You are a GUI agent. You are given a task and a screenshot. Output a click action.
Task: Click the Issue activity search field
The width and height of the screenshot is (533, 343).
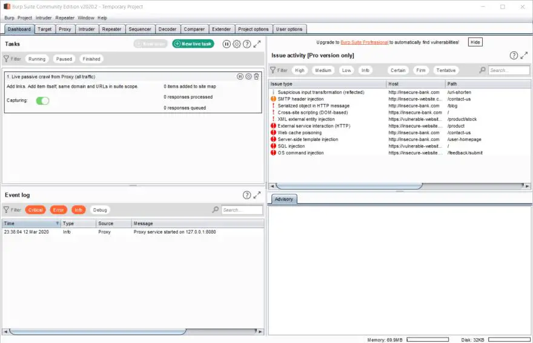pos(509,71)
